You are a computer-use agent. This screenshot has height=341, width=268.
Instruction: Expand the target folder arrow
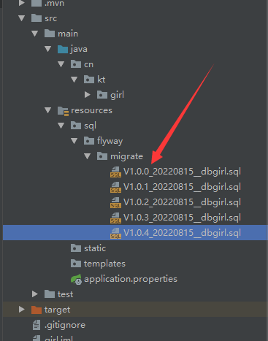[22, 310]
